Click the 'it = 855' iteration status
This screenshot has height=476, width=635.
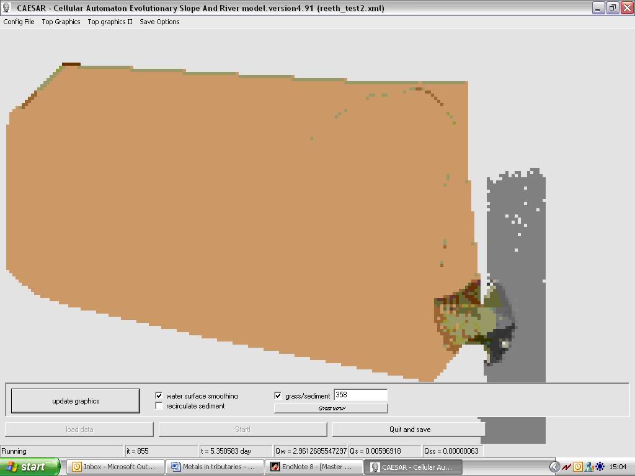pyautogui.click(x=137, y=451)
